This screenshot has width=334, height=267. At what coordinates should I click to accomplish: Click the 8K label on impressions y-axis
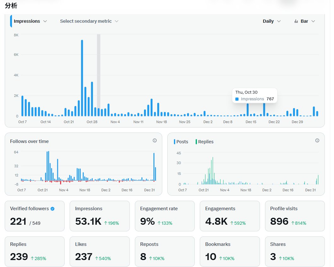[x=16, y=35]
